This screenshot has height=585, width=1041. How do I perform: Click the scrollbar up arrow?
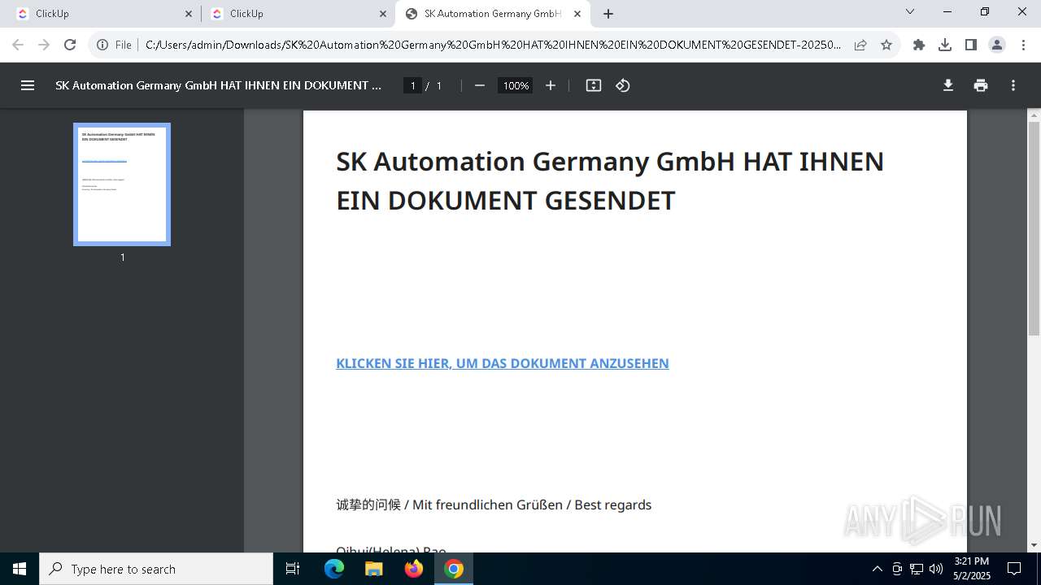[1034, 115]
